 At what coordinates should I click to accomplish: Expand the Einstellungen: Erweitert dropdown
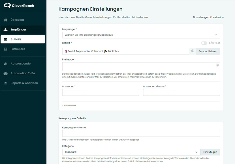pos(208,17)
